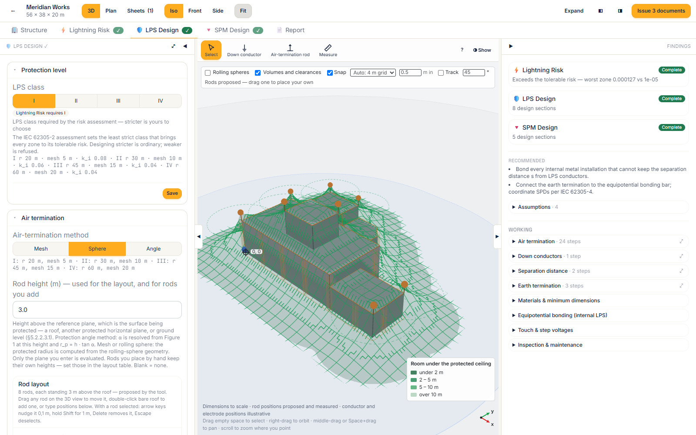Choose the Air-termination rod tool
Screen dimensions: 696x435
[x=290, y=50]
